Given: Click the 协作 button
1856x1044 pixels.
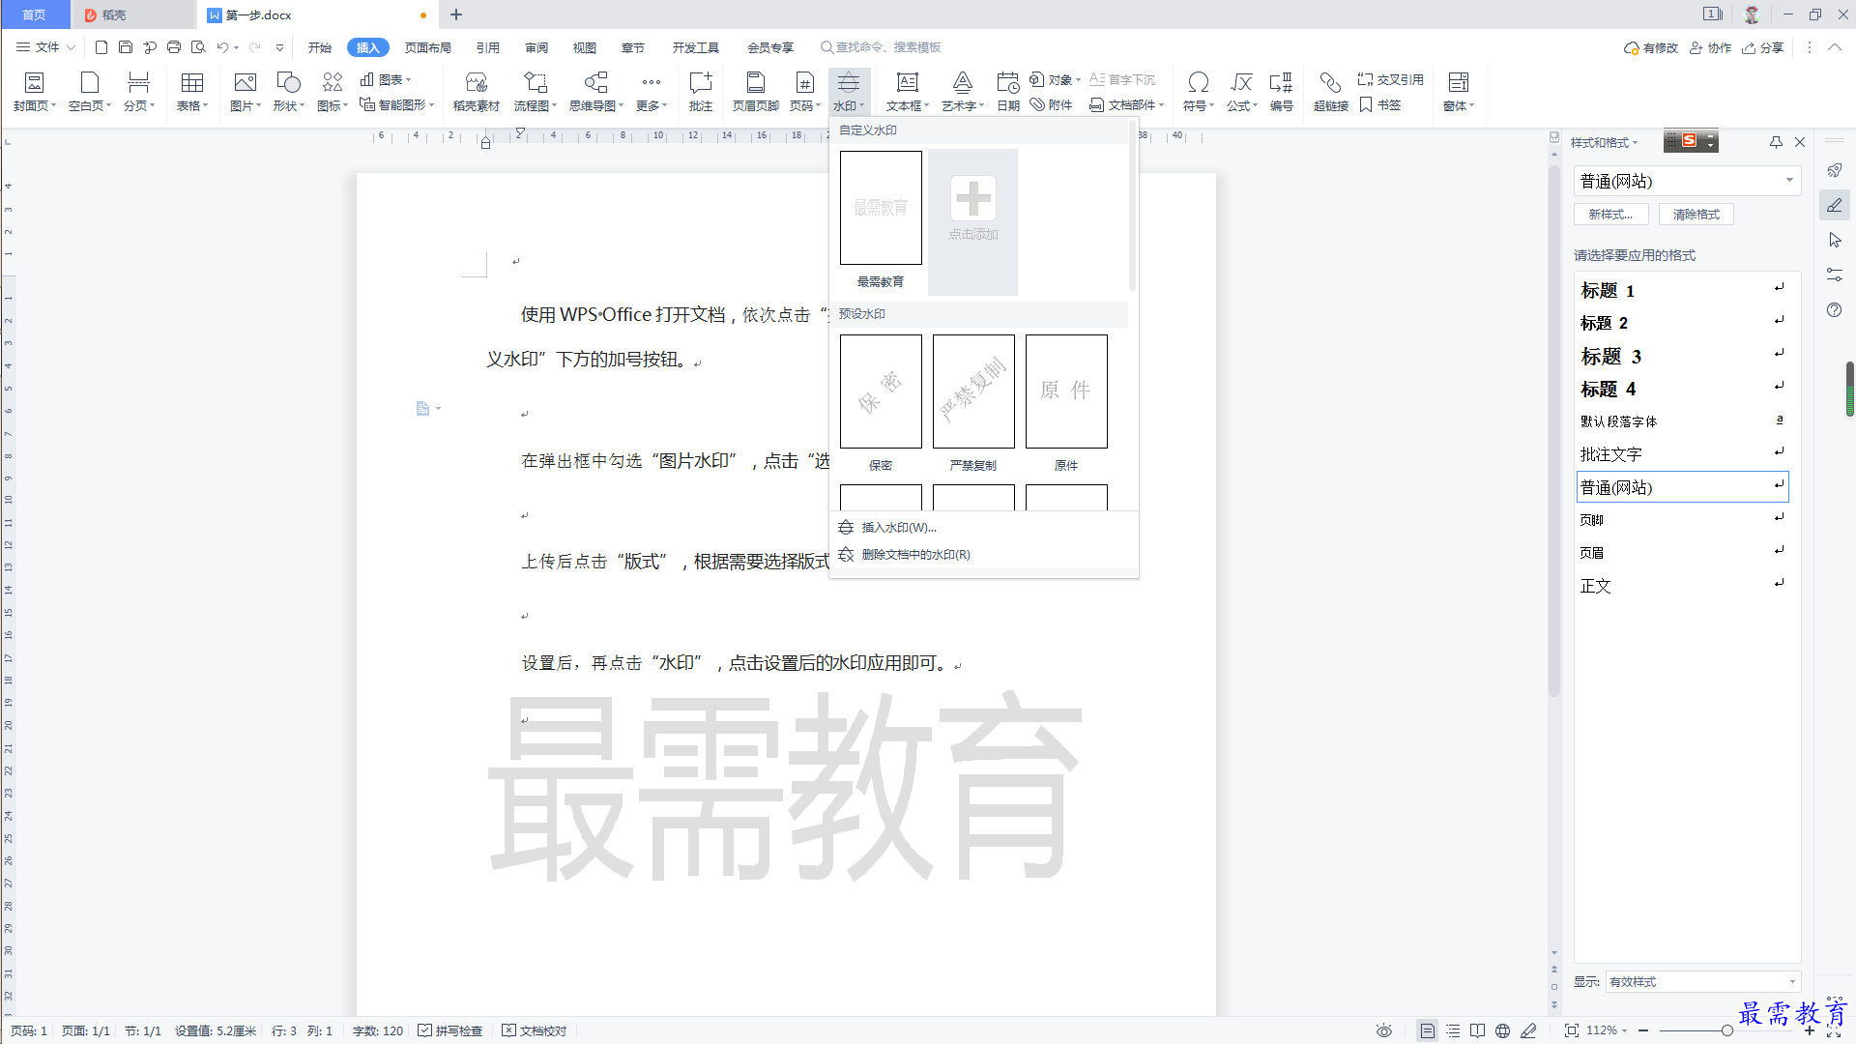Looking at the screenshot, I should click(1710, 47).
